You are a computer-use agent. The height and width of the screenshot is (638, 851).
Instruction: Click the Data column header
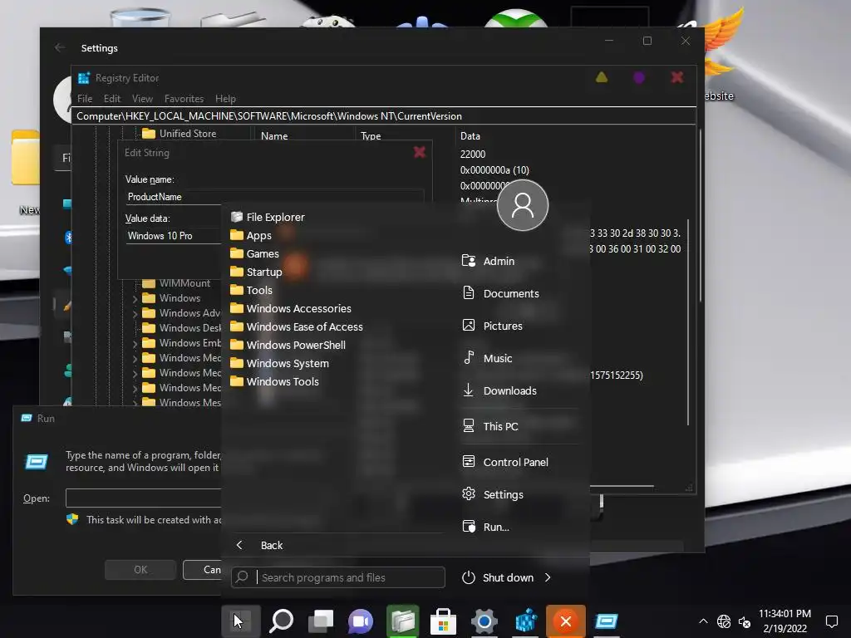pos(470,136)
